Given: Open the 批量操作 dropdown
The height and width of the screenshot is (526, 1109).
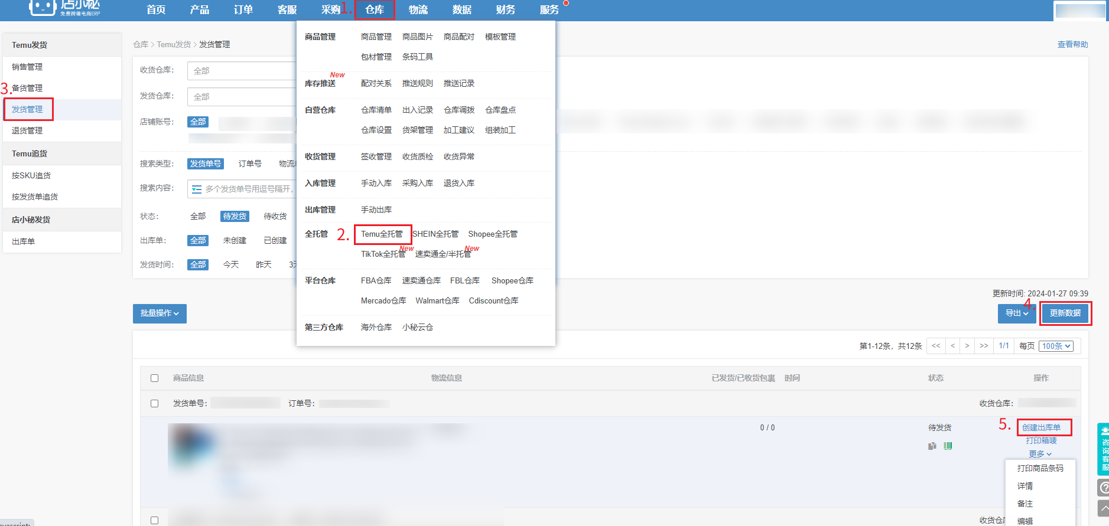Looking at the screenshot, I should pyautogui.click(x=160, y=313).
